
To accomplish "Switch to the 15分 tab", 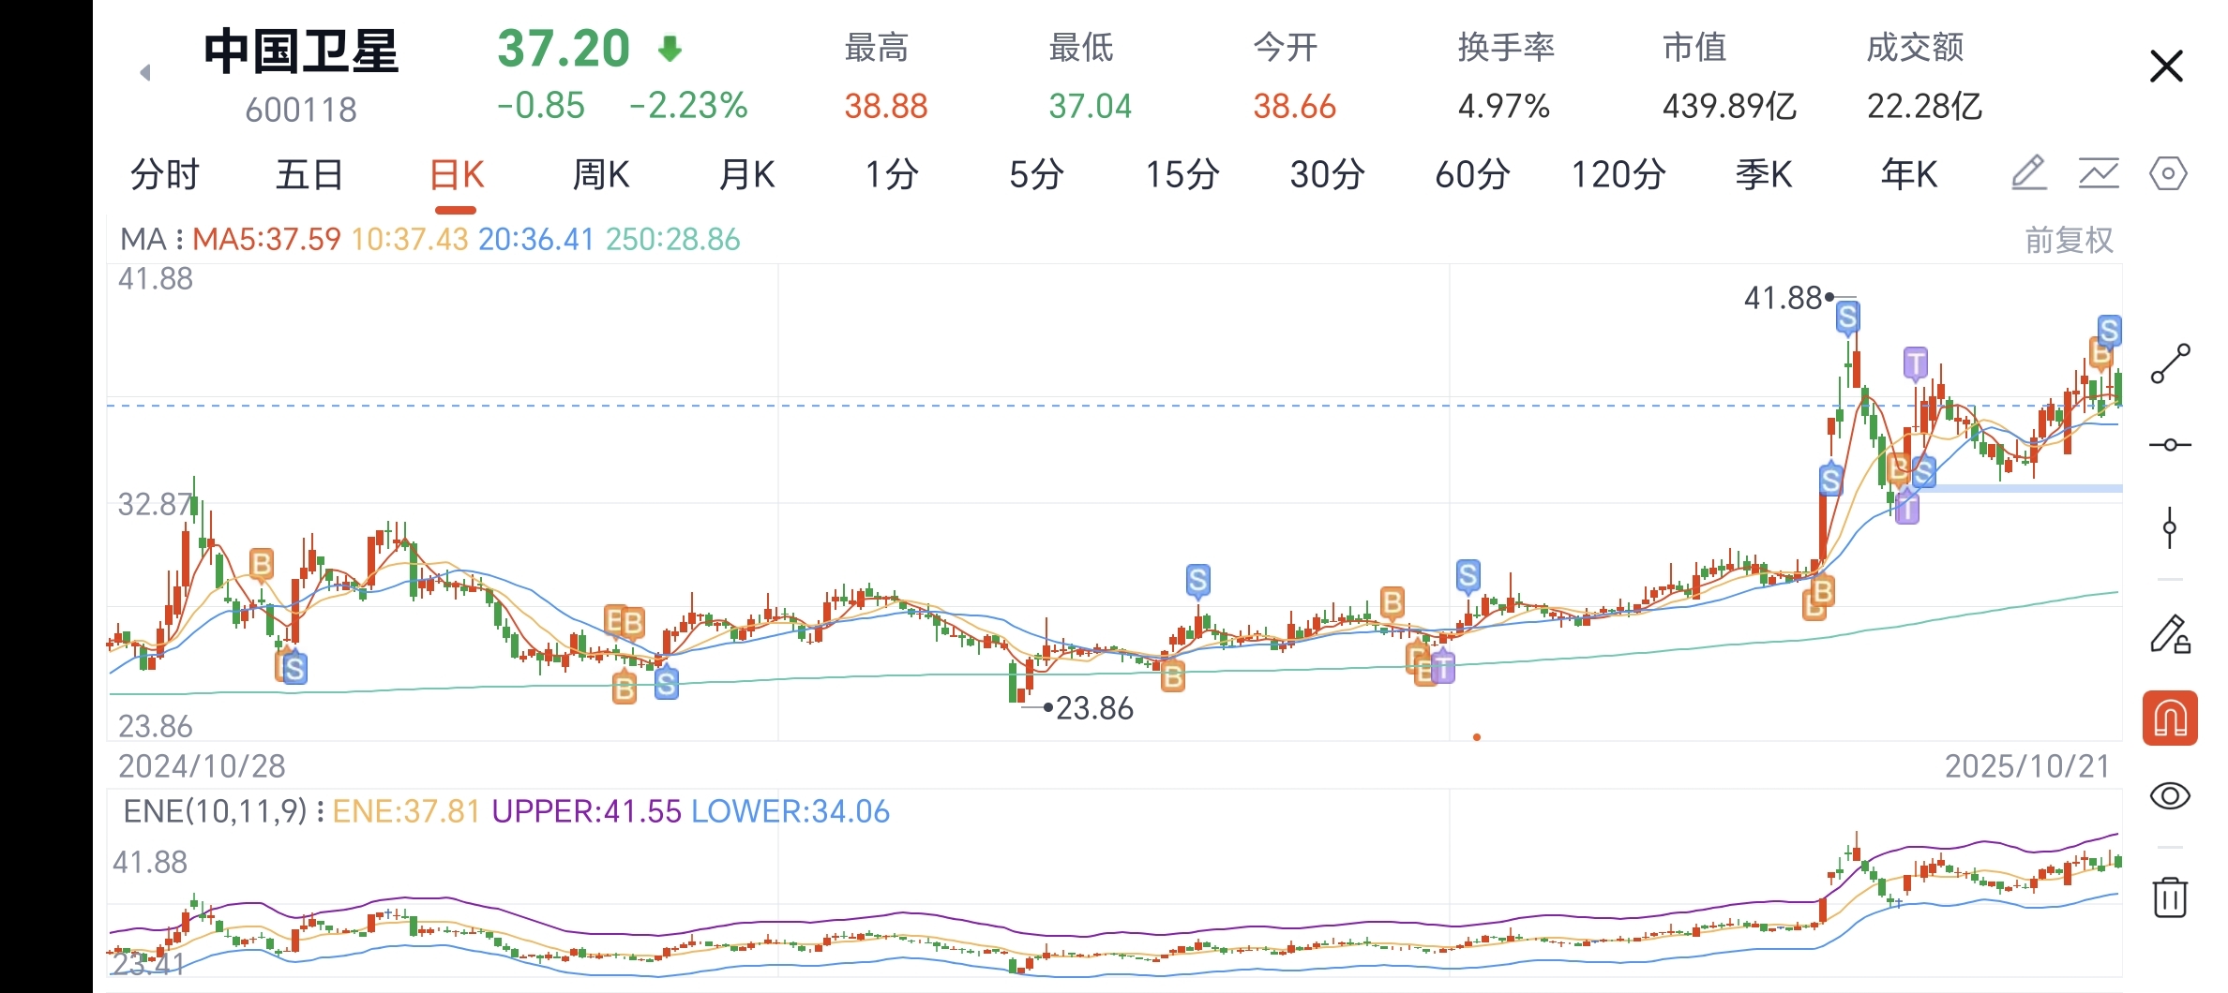I will click(1182, 174).
